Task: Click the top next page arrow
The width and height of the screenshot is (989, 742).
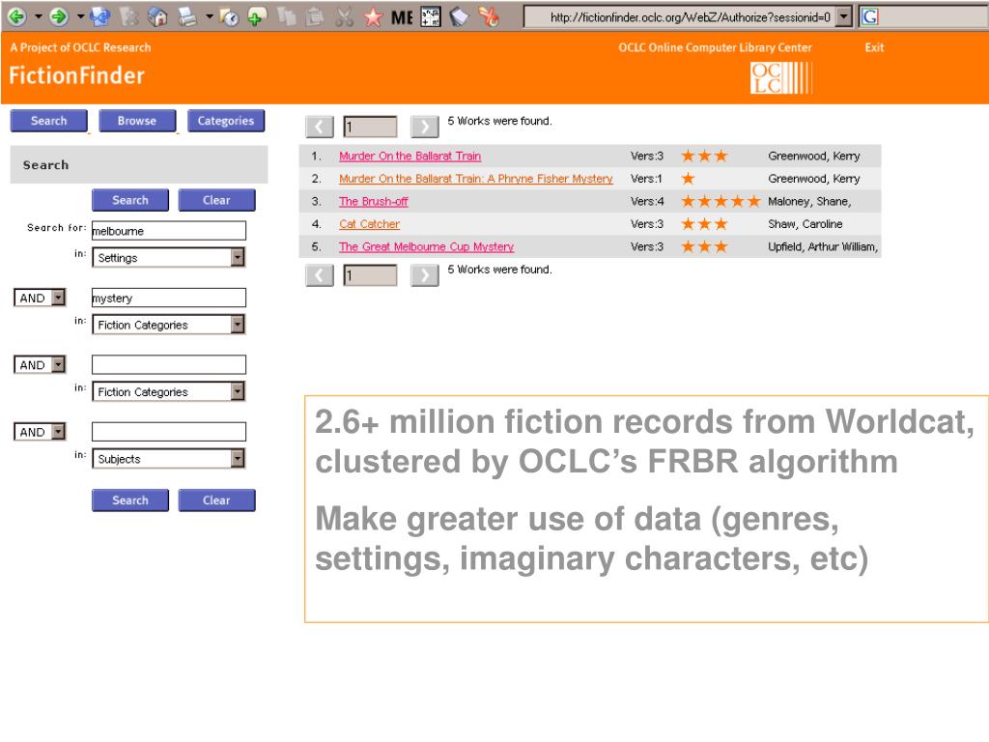Action: click(x=425, y=127)
